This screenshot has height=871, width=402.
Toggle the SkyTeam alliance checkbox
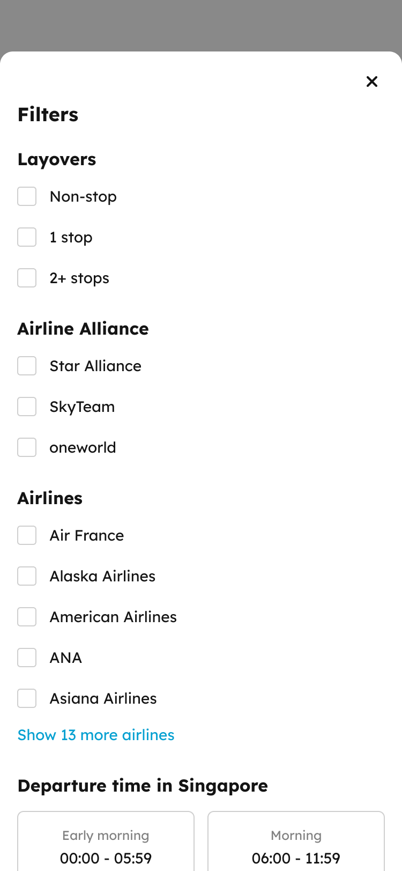click(x=27, y=407)
